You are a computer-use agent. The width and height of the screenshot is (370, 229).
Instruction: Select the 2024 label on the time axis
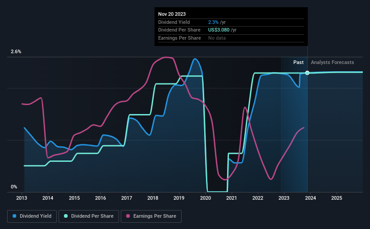coord(311,198)
